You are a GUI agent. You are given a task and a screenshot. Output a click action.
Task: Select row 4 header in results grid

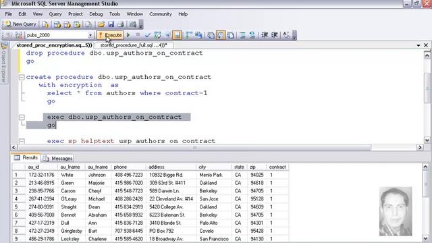pos(19,199)
